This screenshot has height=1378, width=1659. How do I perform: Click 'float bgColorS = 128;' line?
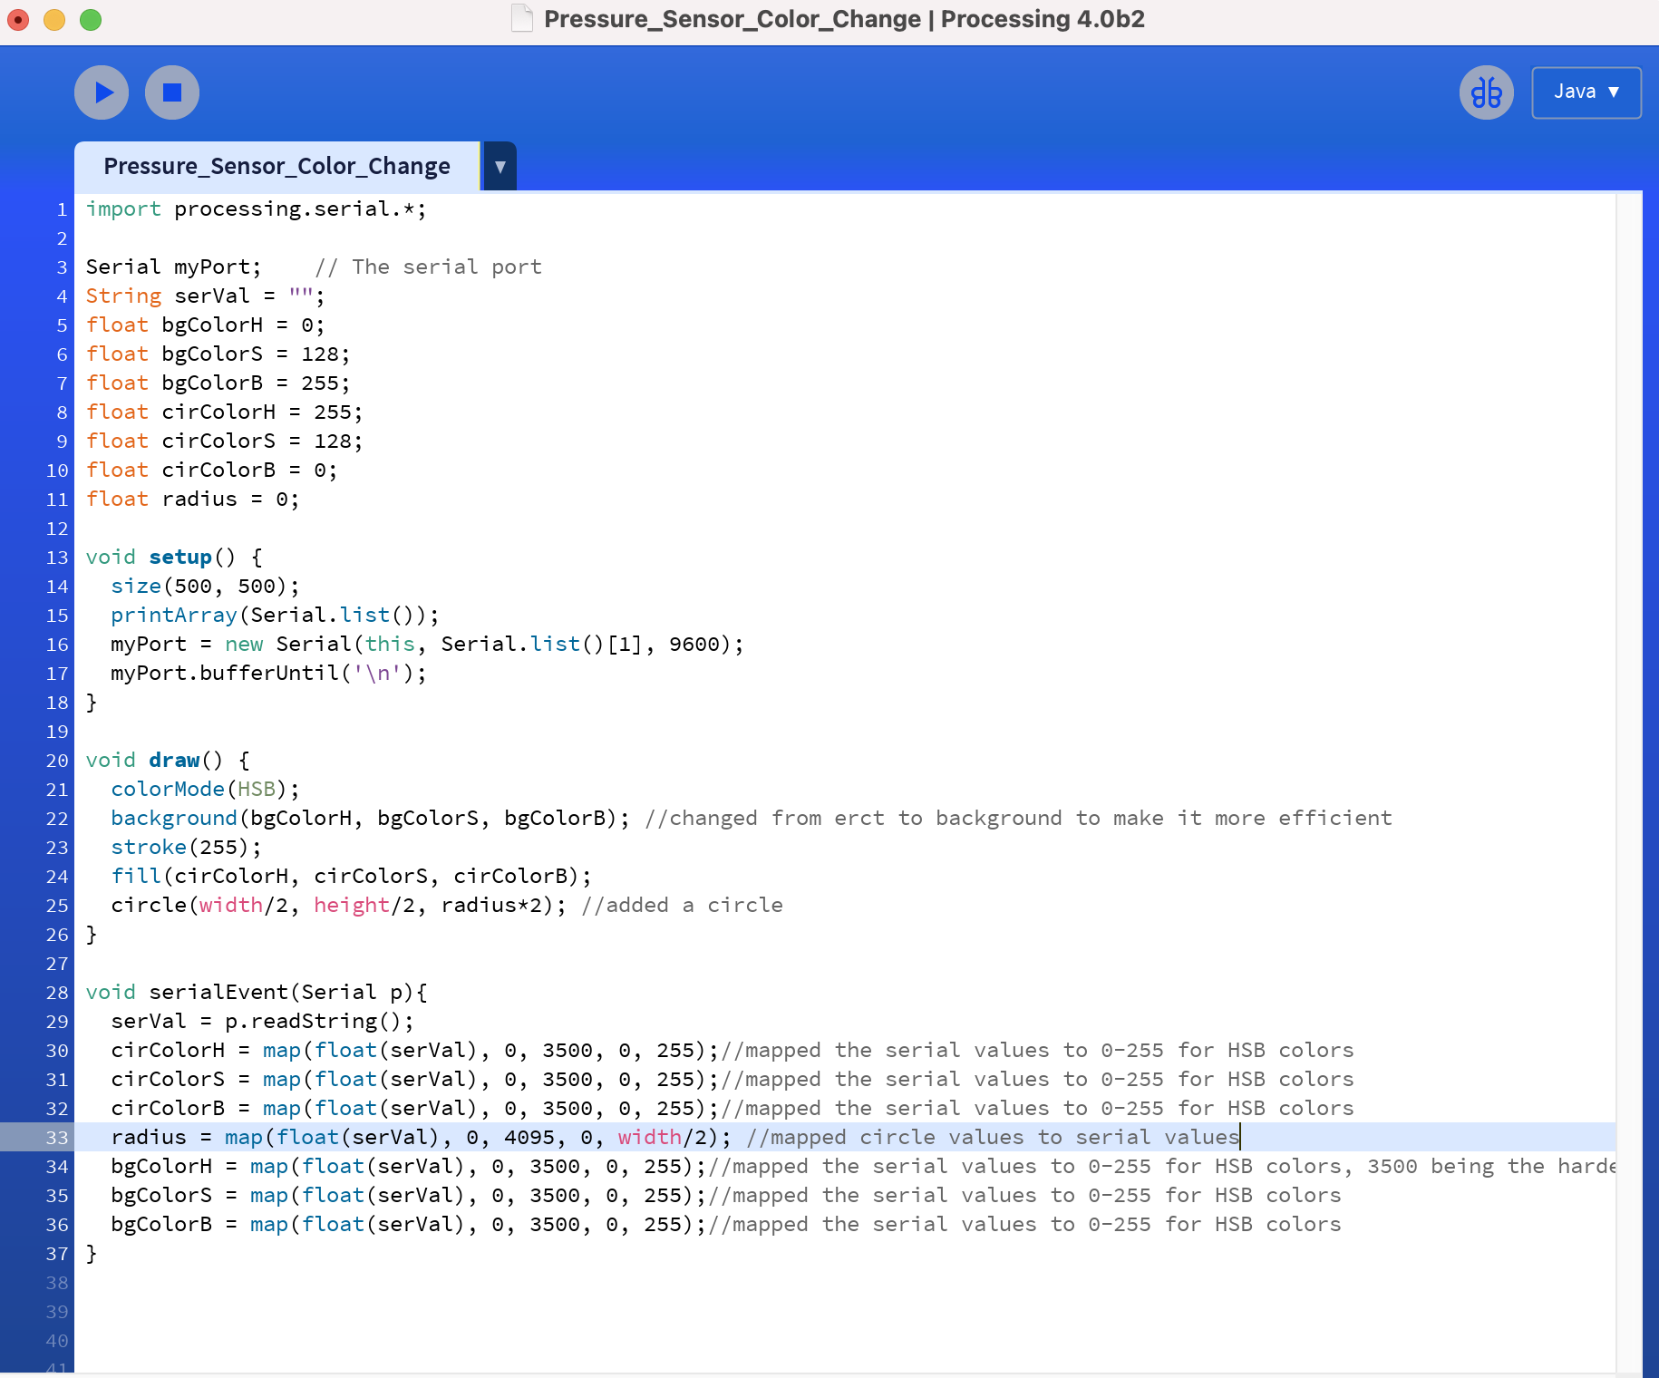(218, 354)
